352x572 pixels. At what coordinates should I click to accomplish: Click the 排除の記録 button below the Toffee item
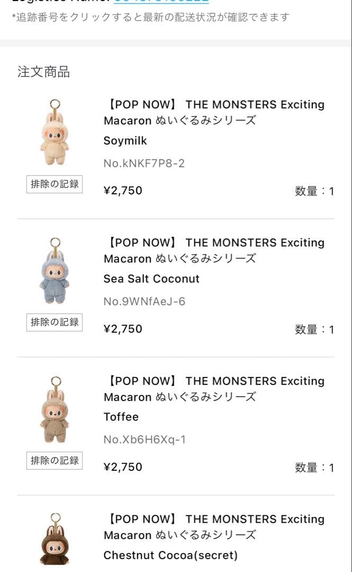tap(54, 460)
